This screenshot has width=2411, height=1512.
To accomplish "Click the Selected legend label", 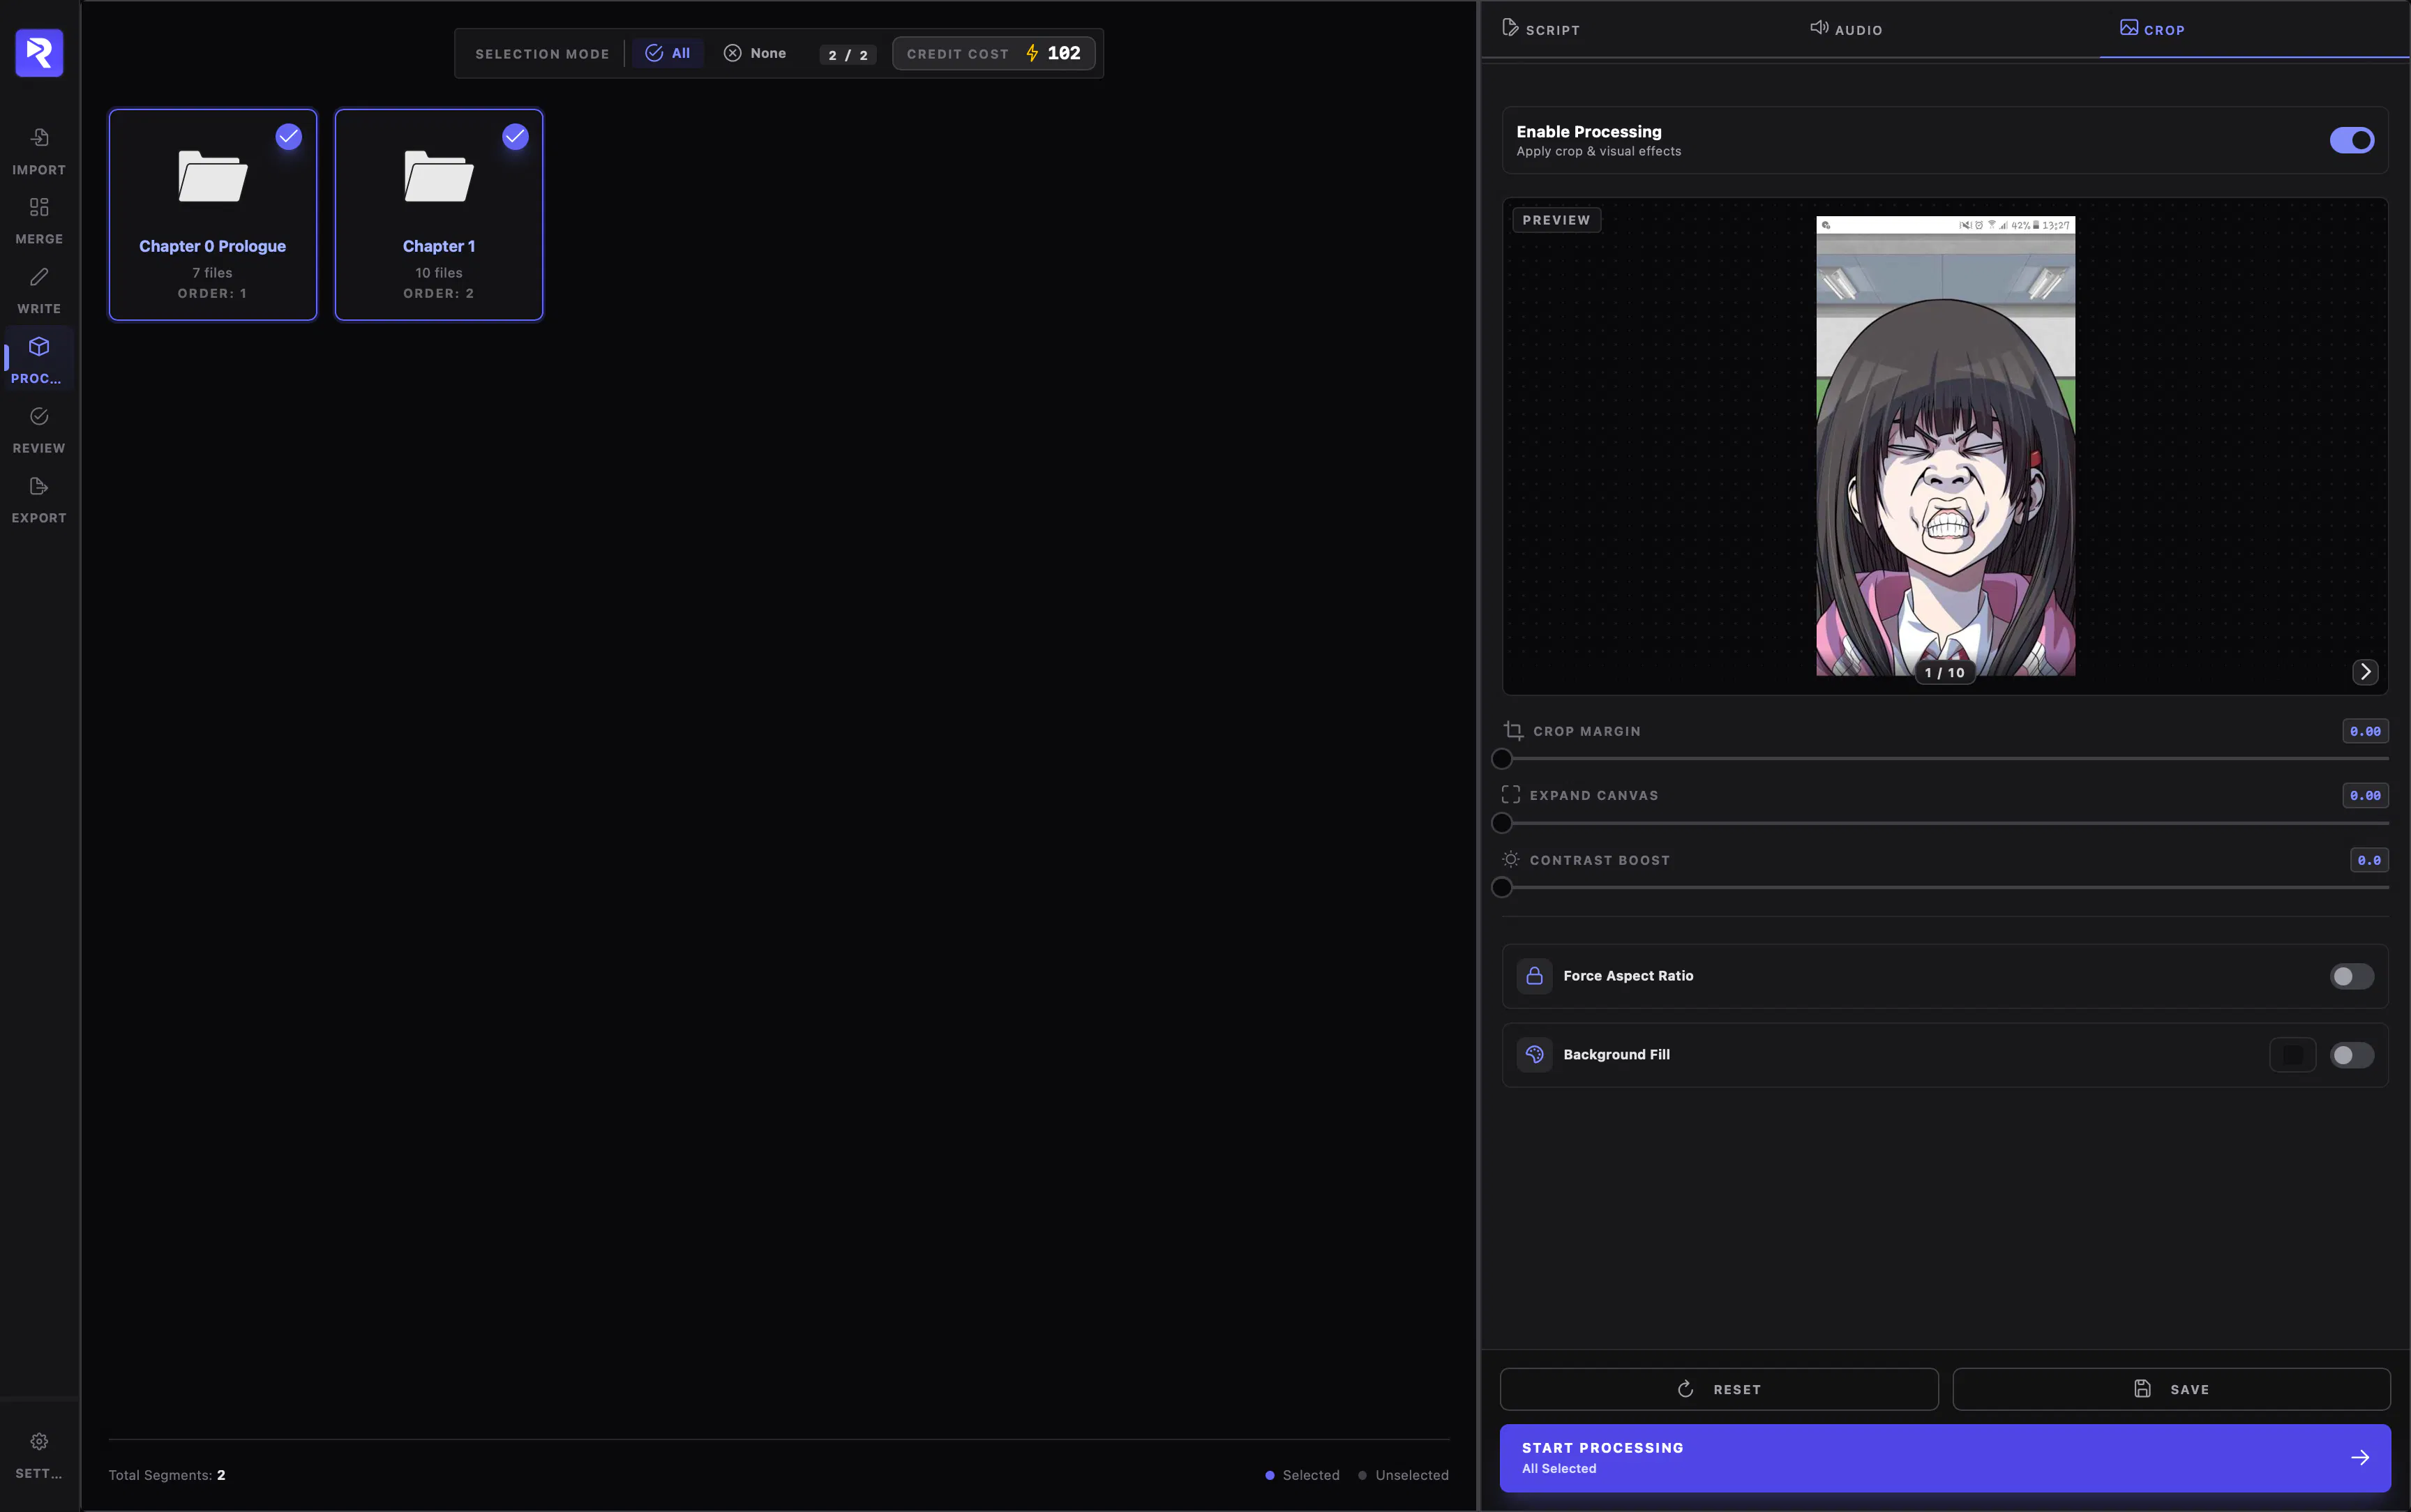I will pyautogui.click(x=1310, y=1475).
